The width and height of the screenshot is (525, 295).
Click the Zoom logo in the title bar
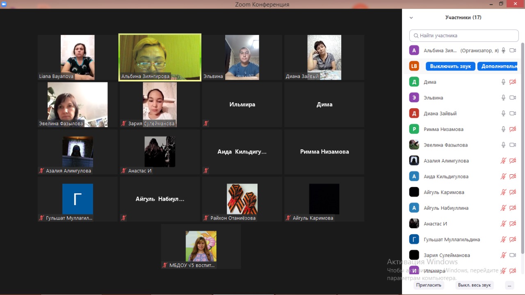[4, 4]
